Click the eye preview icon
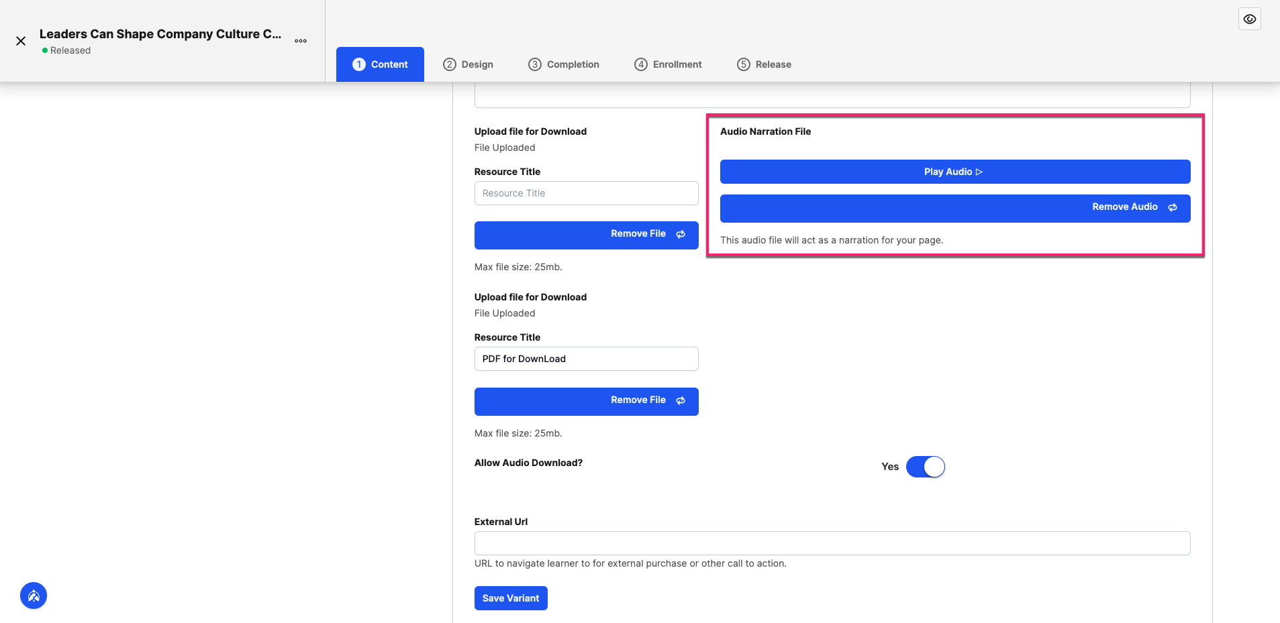 coord(1249,19)
